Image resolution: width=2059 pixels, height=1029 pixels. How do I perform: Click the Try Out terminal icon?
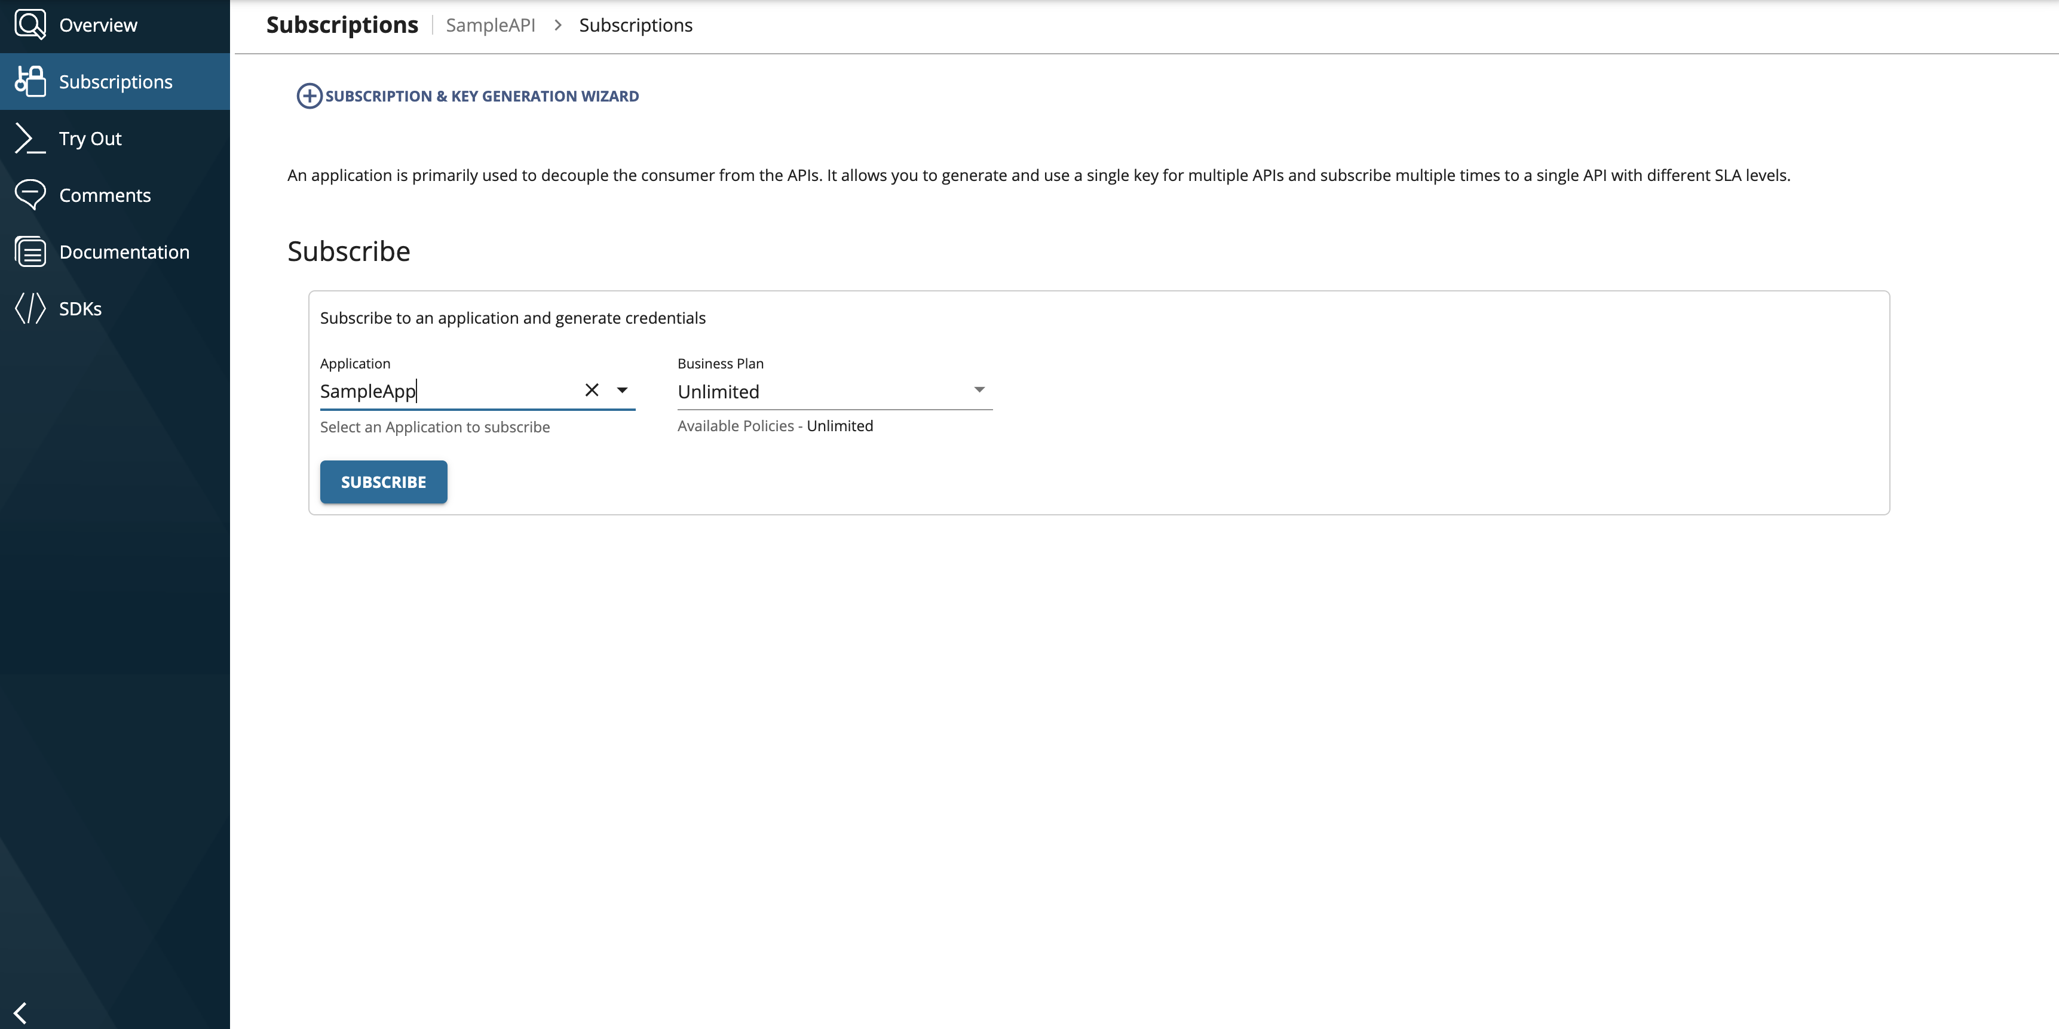30,138
